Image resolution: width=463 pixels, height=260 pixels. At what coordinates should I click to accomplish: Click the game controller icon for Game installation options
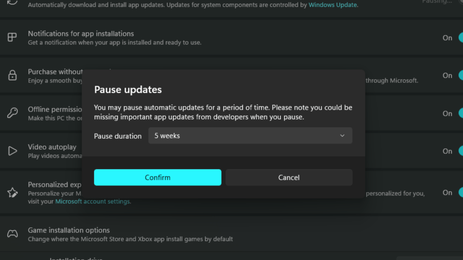click(x=12, y=233)
